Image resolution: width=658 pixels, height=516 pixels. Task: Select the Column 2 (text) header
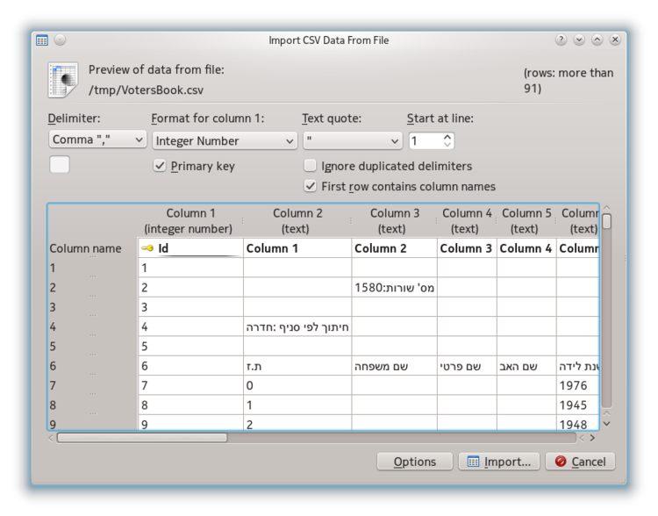click(x=297, y=220)
